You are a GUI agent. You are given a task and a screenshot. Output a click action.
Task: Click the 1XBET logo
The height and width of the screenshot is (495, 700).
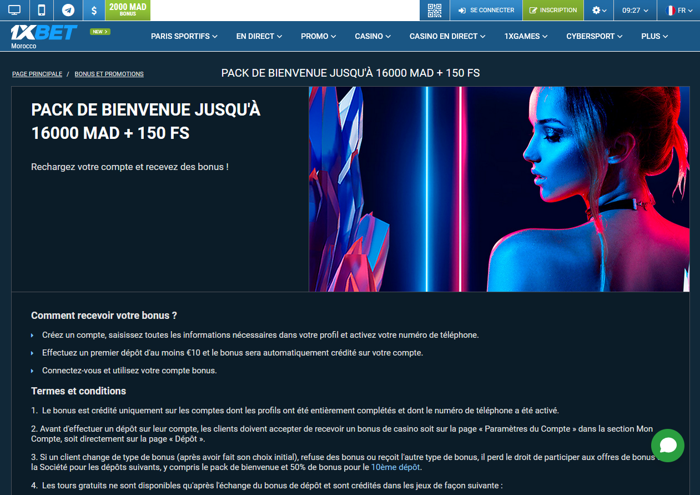pyautogui.click(x=43, y=33)
